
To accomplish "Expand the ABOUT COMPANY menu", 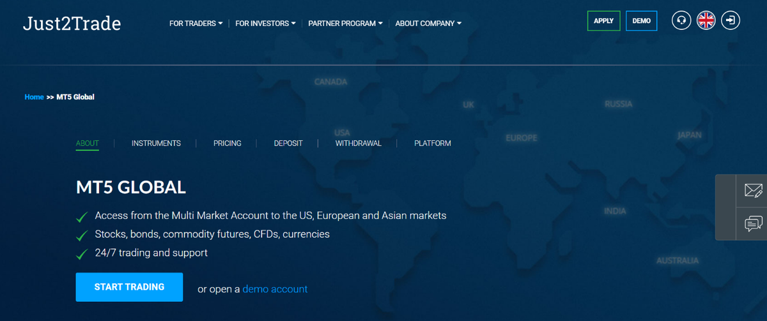I will (428, 23).
